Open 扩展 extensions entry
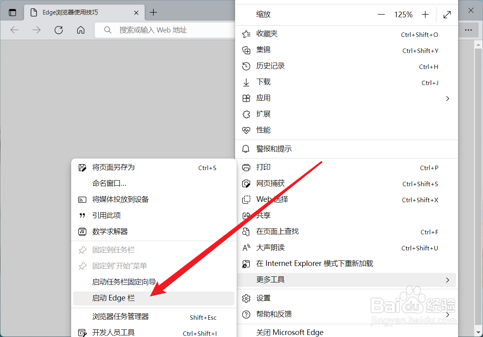Image resolution: width=483 pixels, height=337 pixels. tap(346, 114)
